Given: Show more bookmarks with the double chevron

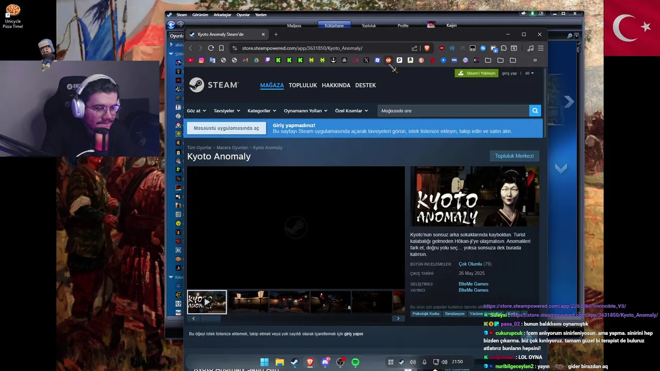Looking at the screenshot, I should coord(535,60).
